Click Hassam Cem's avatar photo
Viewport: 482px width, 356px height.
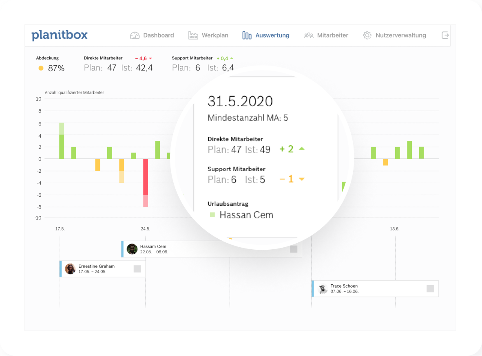tap(132, 249)
